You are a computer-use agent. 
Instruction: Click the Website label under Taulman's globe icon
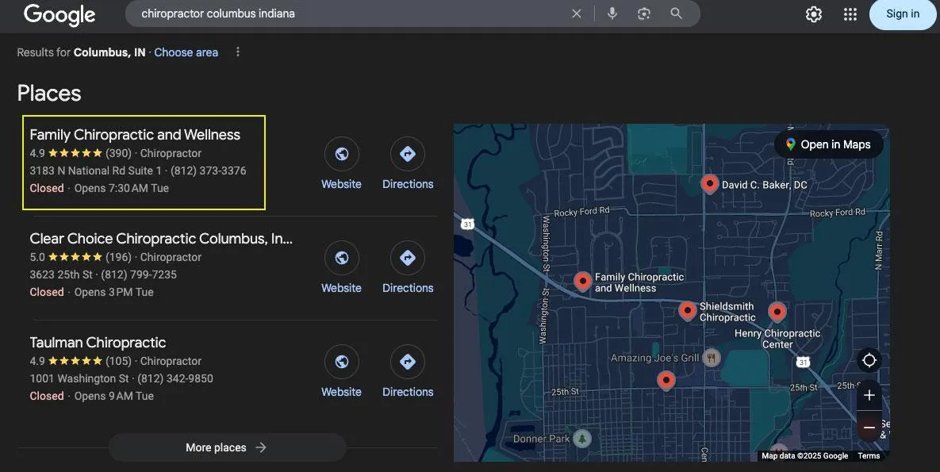tap(341, 392)
